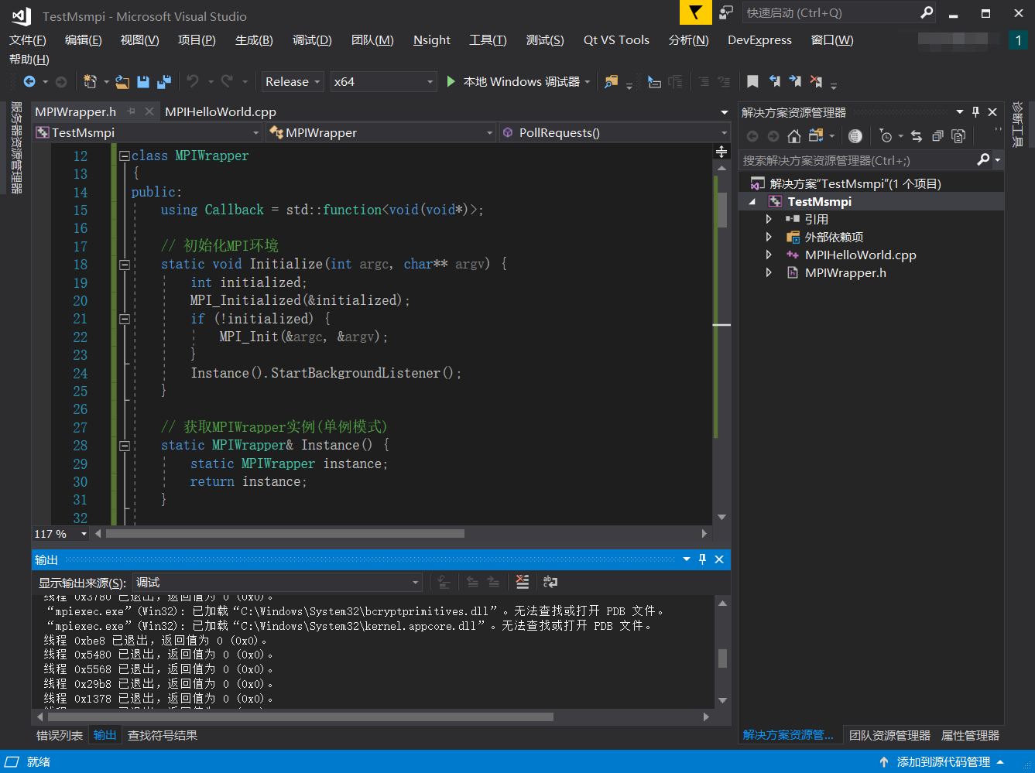
Task: Clear all output in the 输出 window
Action: click(522, 581)
